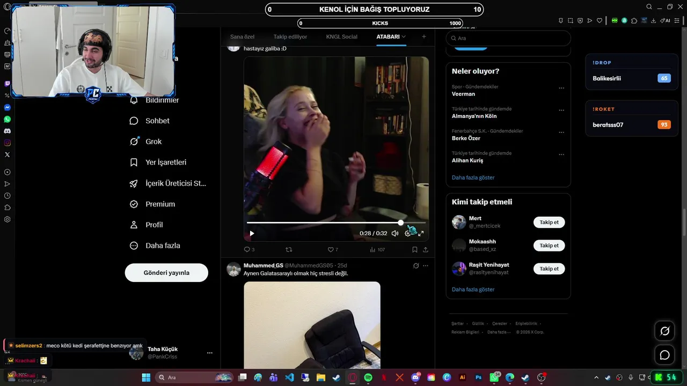Expand the ATABARI tab dropdown

404,36
